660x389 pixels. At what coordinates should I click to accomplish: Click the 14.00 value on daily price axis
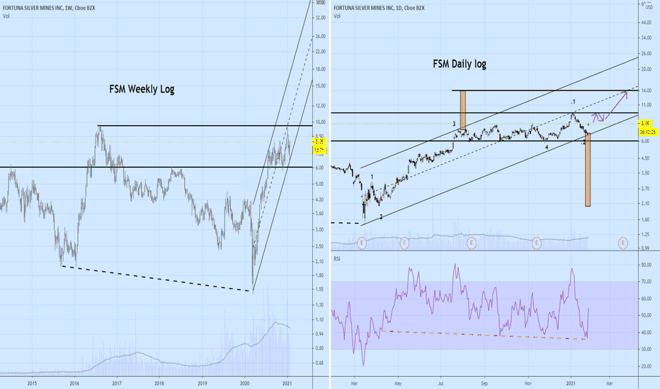(646, 91)
